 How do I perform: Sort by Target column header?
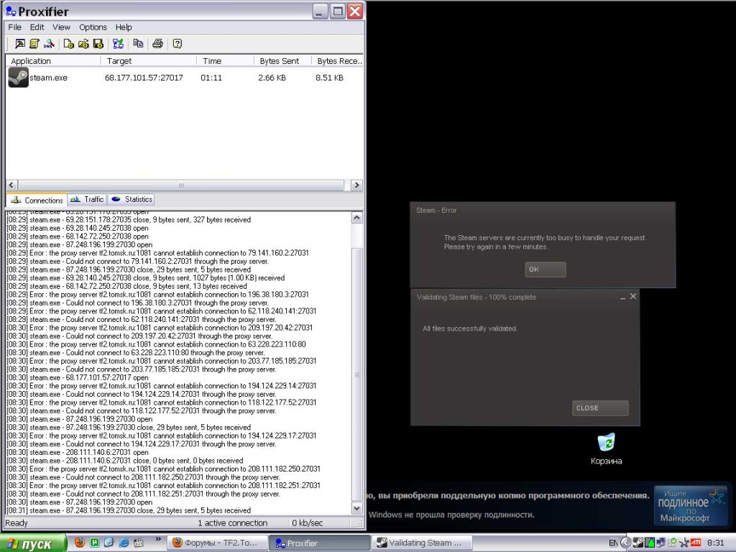[149, 61]
